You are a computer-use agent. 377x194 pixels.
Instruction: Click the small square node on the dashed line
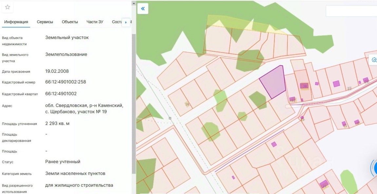point(170,118)
